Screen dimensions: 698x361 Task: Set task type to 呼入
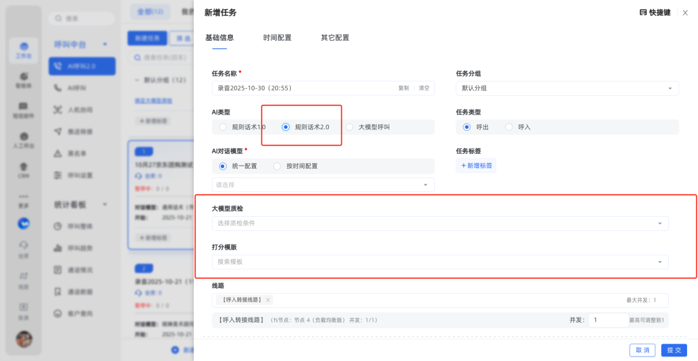pyautogui.click(x=509, y=127)
